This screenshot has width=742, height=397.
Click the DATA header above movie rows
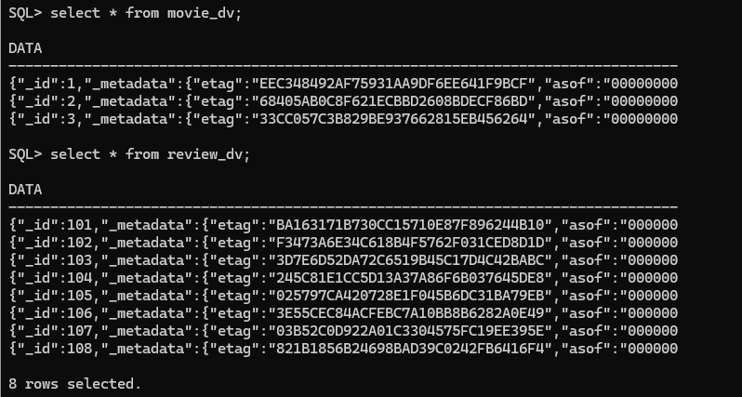25,48
